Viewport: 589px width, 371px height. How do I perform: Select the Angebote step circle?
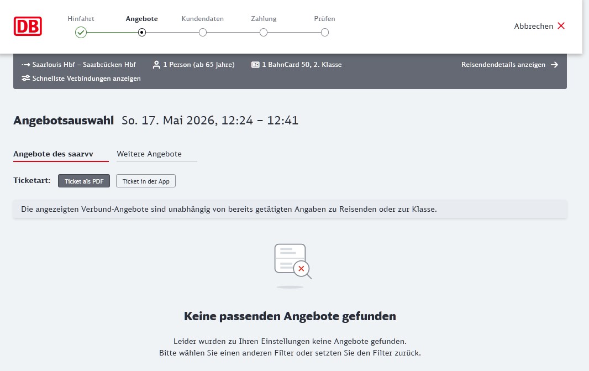(x=142, y=33)
